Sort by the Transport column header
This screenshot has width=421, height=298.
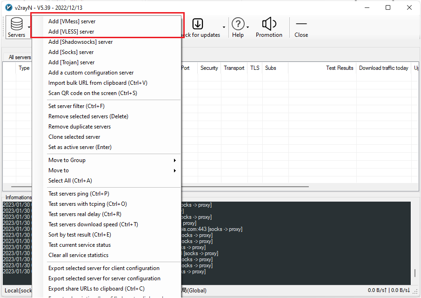click(x=234, y=68)
